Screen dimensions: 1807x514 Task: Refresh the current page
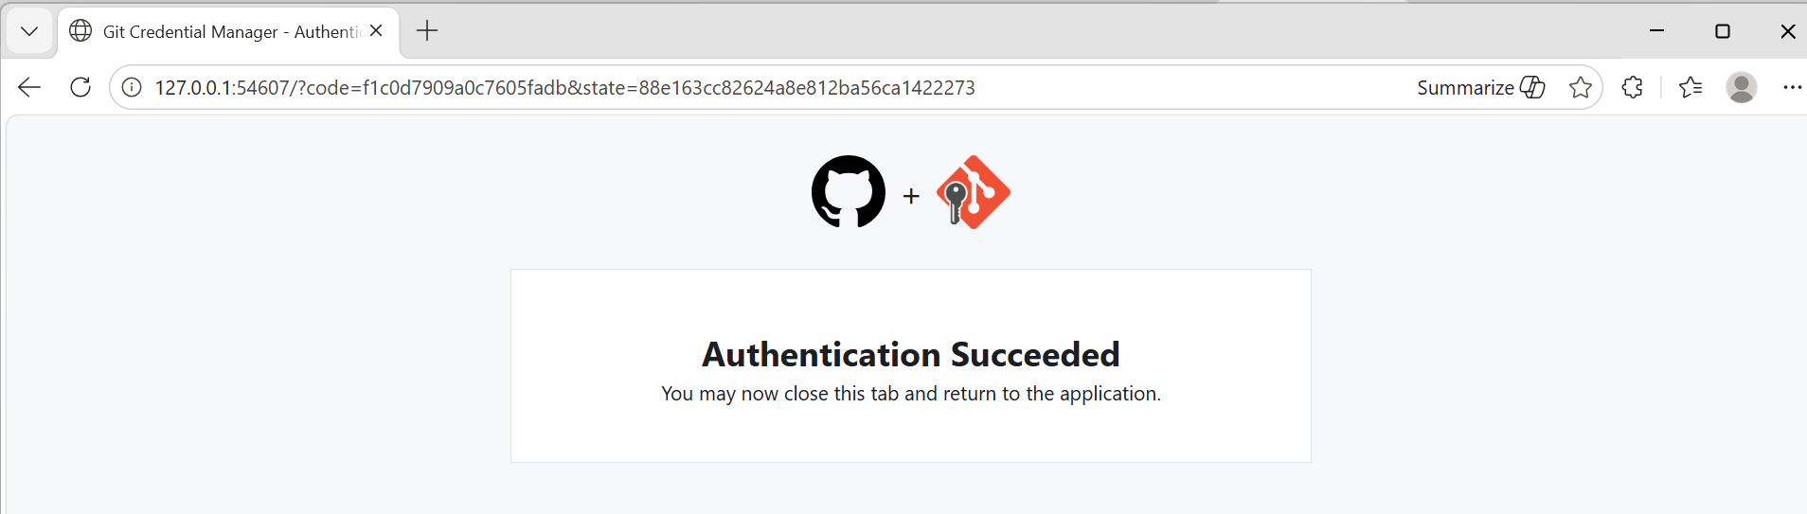(x=81, y=88)
